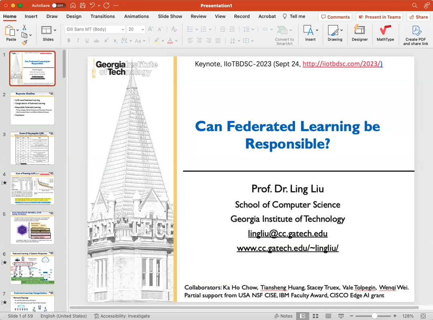Toggle Normal view in status bar
The width and height of the screenshot is (433, 320).
[x=303, y=316]
